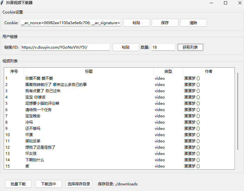Screen dimensions: 244x191
Task: Select row 请给我一个任务
Action: point(119,110)
